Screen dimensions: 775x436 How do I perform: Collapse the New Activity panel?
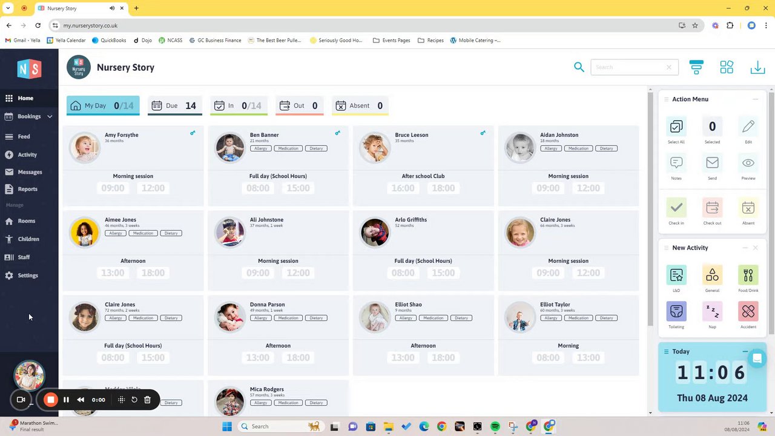pyautogui.click(x=745, y=248)
